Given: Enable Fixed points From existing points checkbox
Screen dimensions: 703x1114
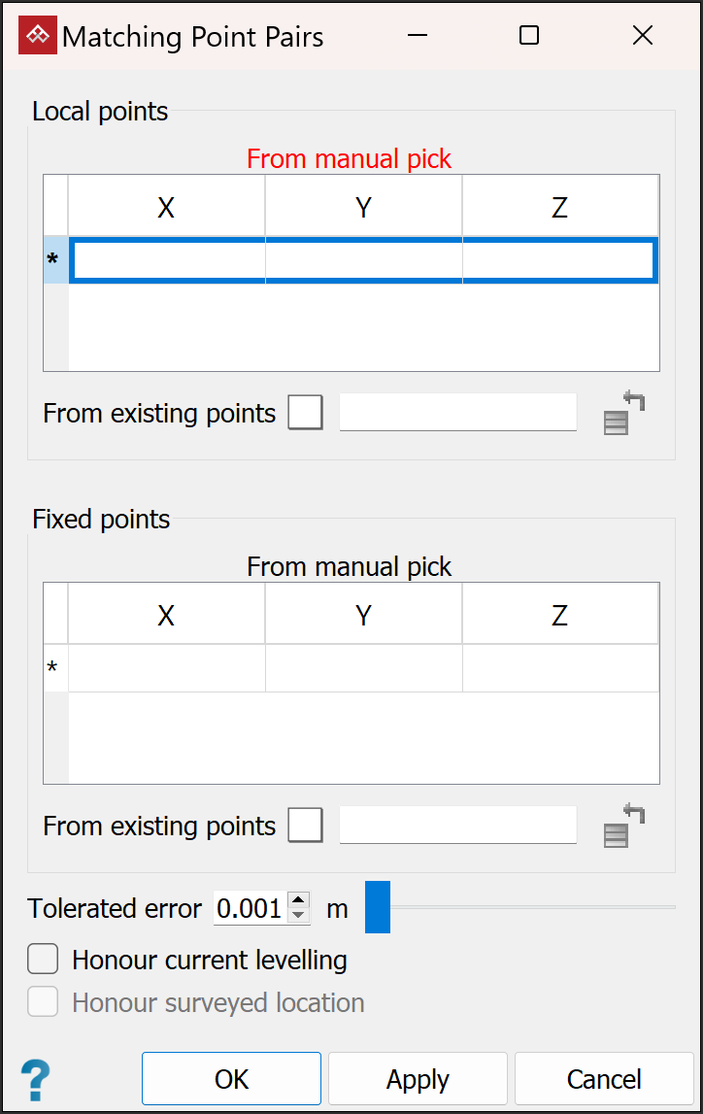Looking at the screenshot, I should [x=306, y=826].
